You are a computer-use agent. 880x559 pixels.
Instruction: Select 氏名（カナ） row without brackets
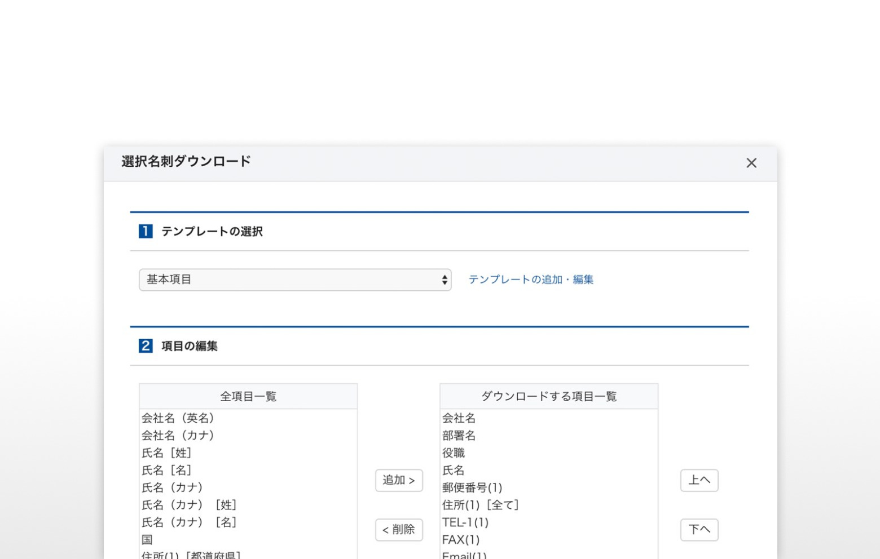[x=248, y=487]
